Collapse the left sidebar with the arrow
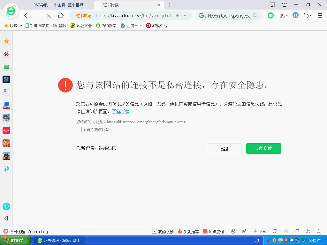Viewport: 327px width, 245px height. [x=6, y=219]
